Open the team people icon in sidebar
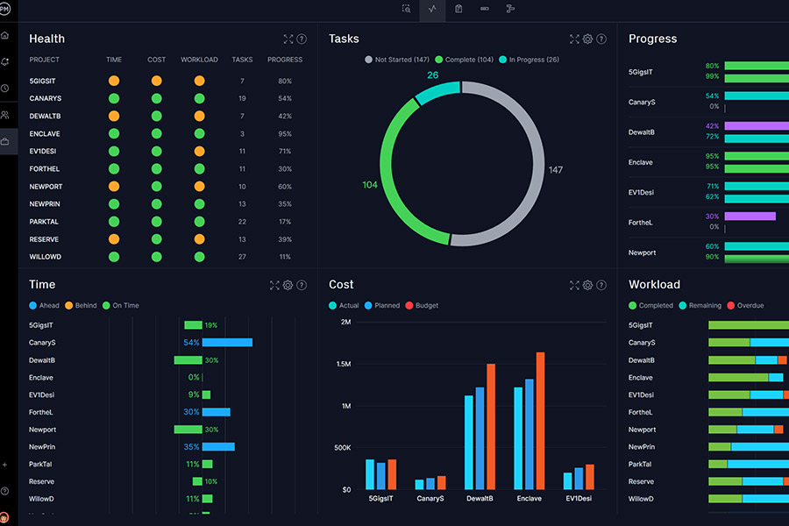Image resolution: width=789 pixels, height=526 pixels. click(x=5, y=115)
